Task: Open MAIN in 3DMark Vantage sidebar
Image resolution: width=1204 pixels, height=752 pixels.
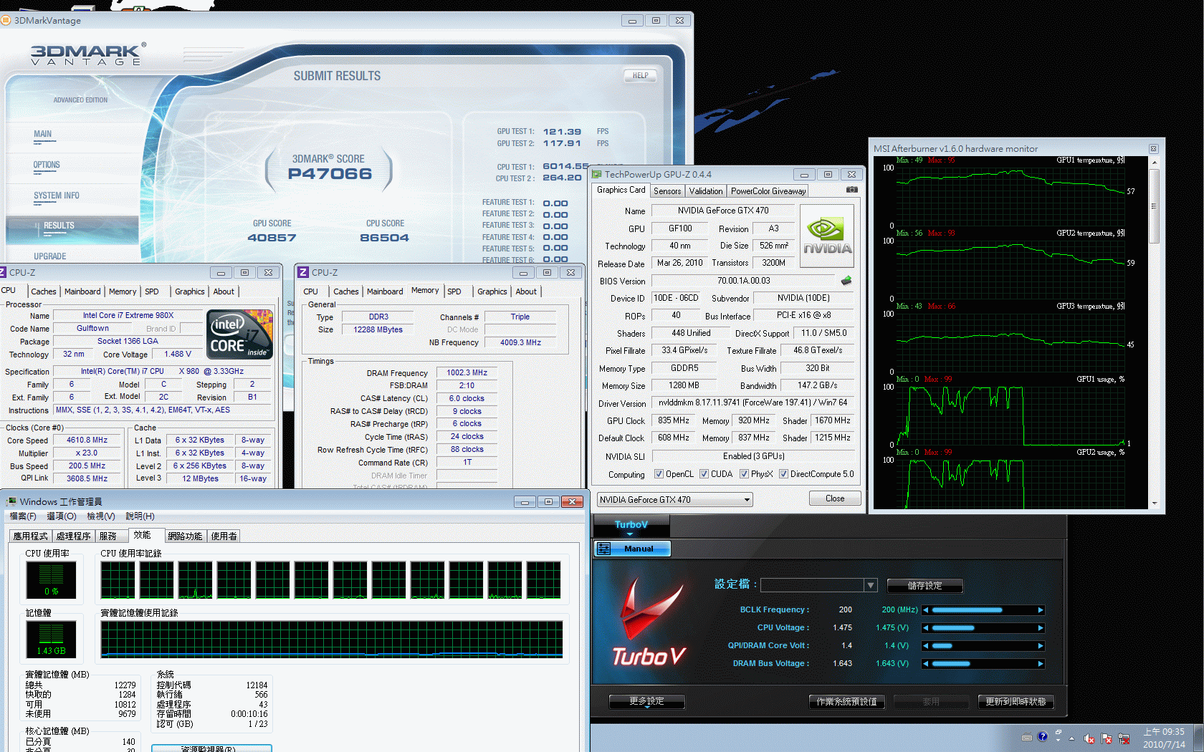Action: tap(42, 135)
